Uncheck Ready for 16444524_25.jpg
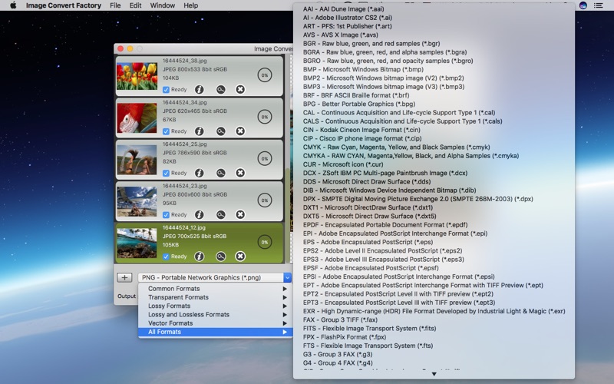Image resolution: width=614 pixels, height=384 pixels. (x=166, y=174)
